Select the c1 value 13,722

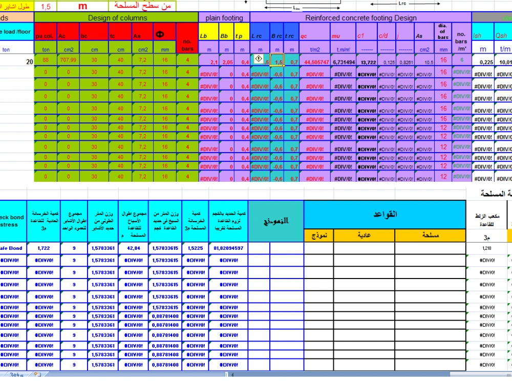pos(367,60)
